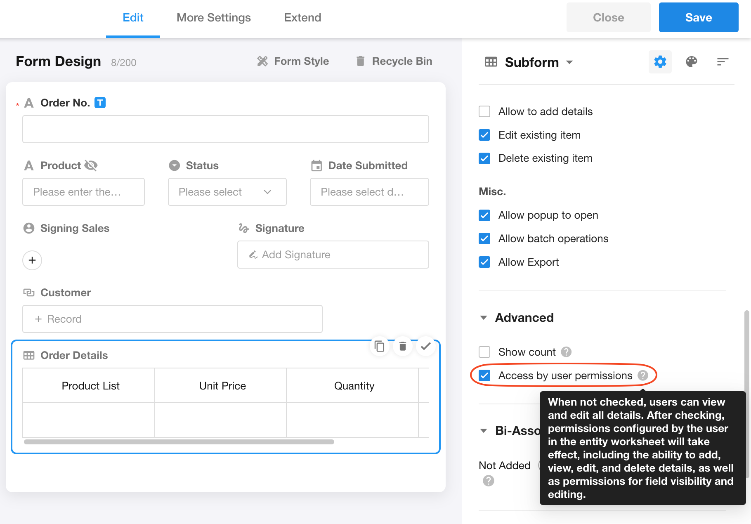The height and width of the screenshot is (524, 751).
Task: Click the Order No. input field
Action: [225, 129]
